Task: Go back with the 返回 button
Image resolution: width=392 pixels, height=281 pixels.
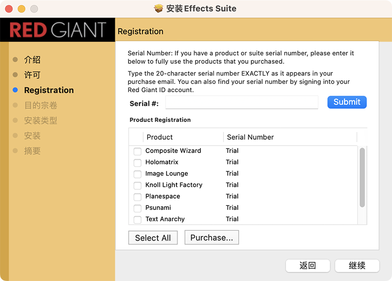Action: (x=308, y=266)
